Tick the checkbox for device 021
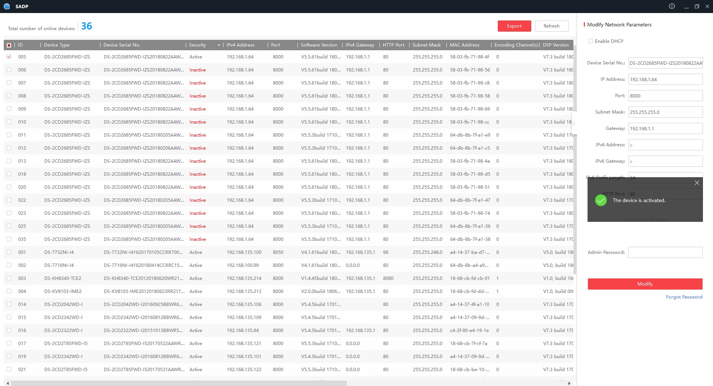 pos(9,369)
